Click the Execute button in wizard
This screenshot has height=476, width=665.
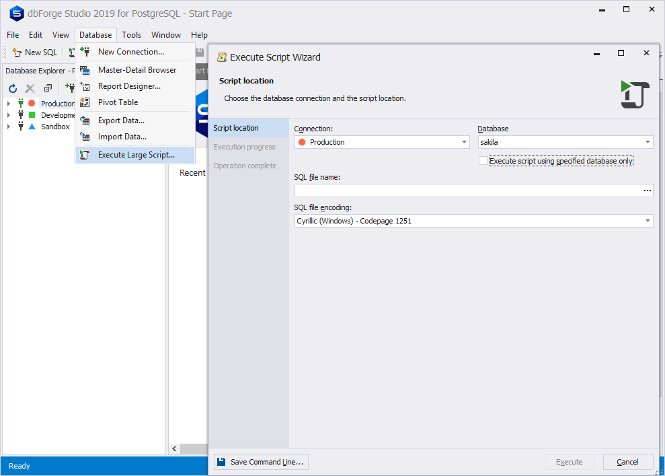click(570, 462)
